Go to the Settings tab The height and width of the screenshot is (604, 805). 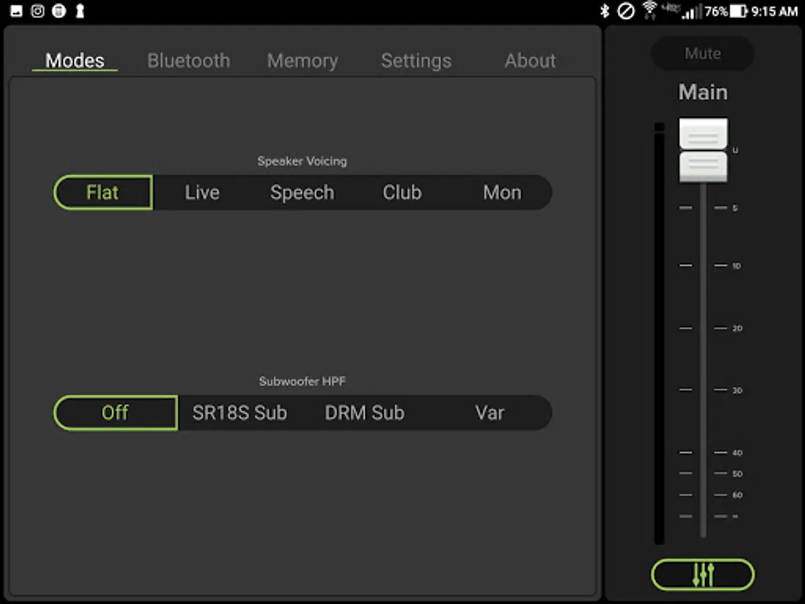(x=416, y=60)
